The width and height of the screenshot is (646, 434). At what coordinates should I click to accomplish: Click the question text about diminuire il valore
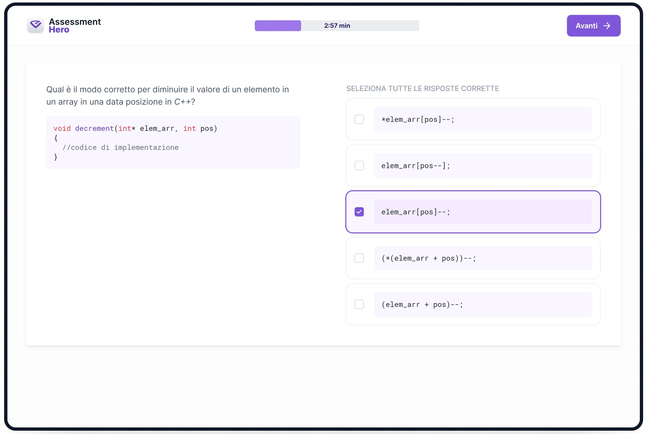click(168, 96)
